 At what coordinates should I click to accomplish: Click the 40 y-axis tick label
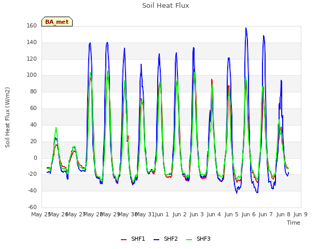coord(33,125)
